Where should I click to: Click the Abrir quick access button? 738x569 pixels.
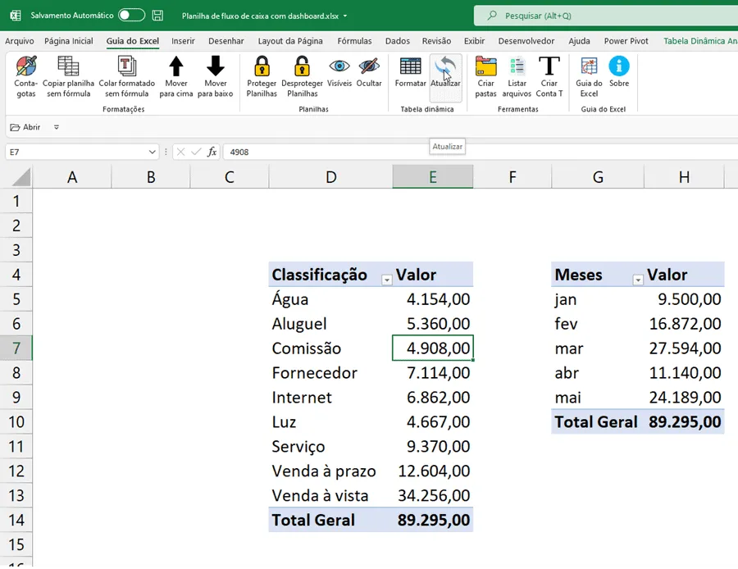[26, 127]
